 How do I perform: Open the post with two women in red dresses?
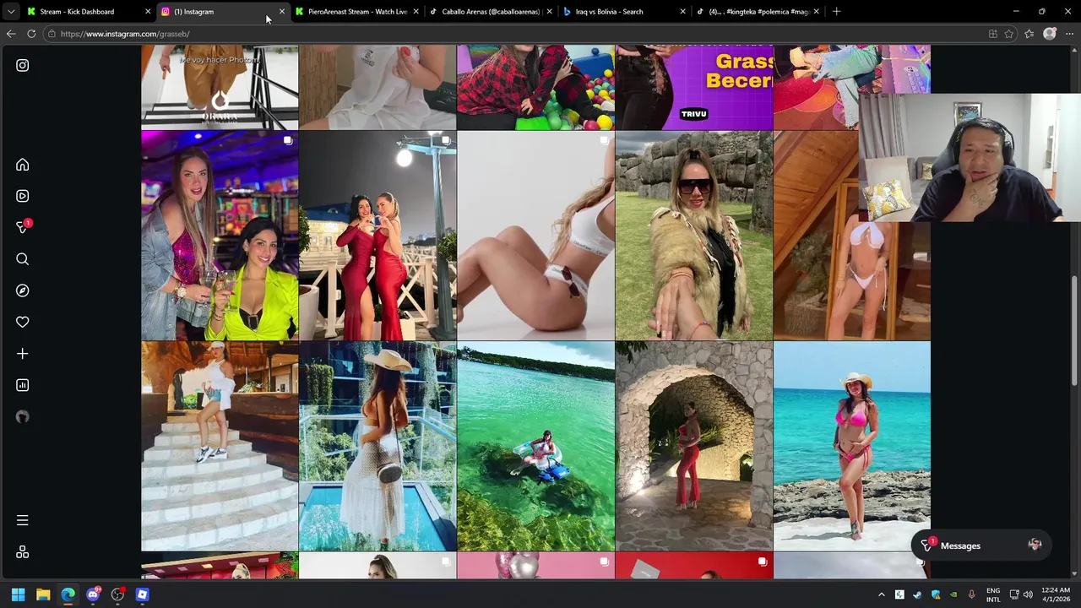pos(378,236)
